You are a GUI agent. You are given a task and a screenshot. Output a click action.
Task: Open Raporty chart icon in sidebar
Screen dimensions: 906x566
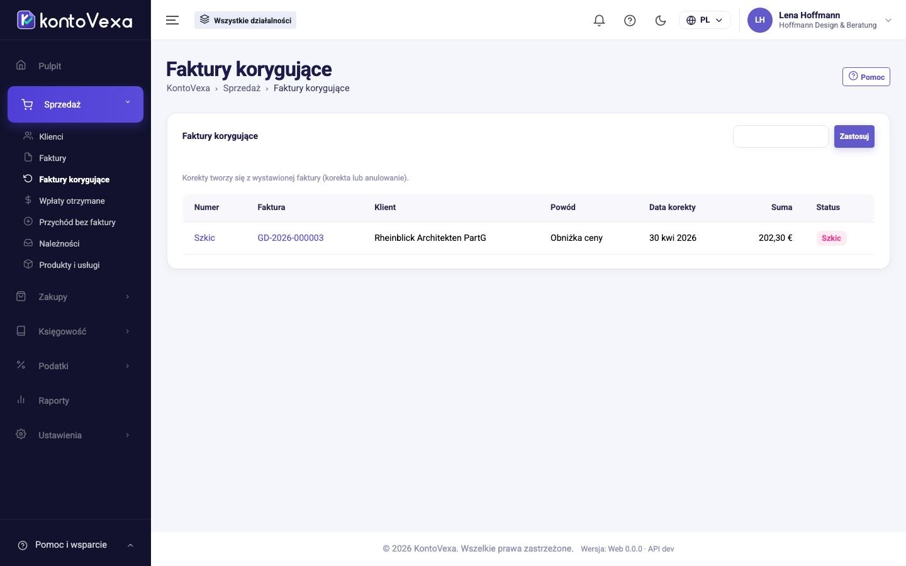pos(21,400)
